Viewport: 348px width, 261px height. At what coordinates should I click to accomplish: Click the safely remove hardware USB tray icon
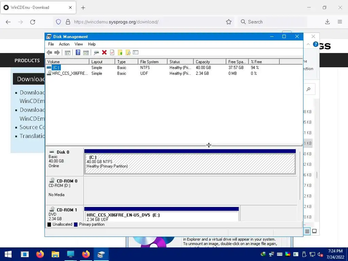click(304, 254)
